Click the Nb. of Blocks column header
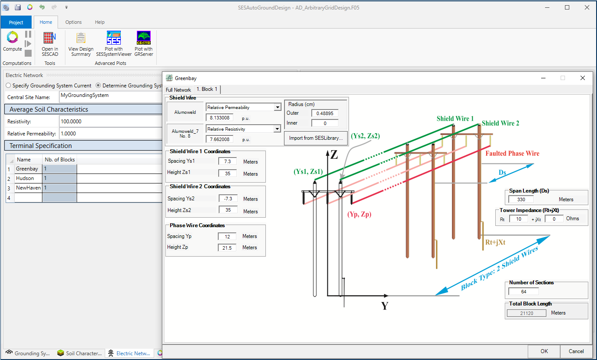 tap(59, 160)
